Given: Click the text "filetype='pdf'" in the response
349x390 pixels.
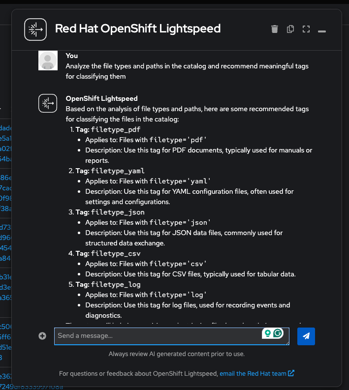Looking at the screenshot, I should 178,140.
